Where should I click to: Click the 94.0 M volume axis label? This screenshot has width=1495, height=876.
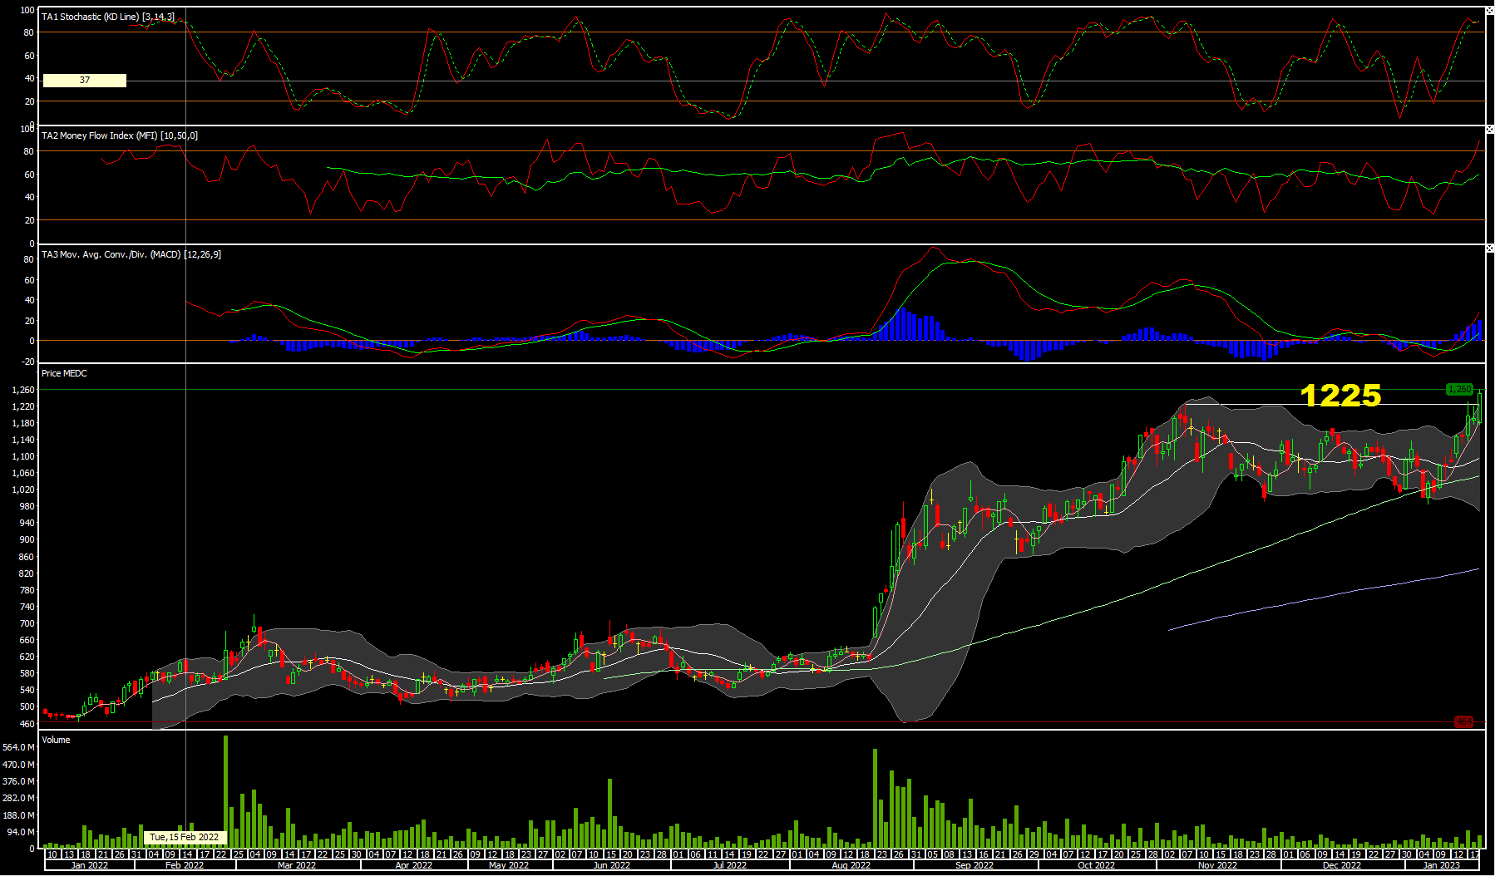pyautogui.click(x=21, y=832)
